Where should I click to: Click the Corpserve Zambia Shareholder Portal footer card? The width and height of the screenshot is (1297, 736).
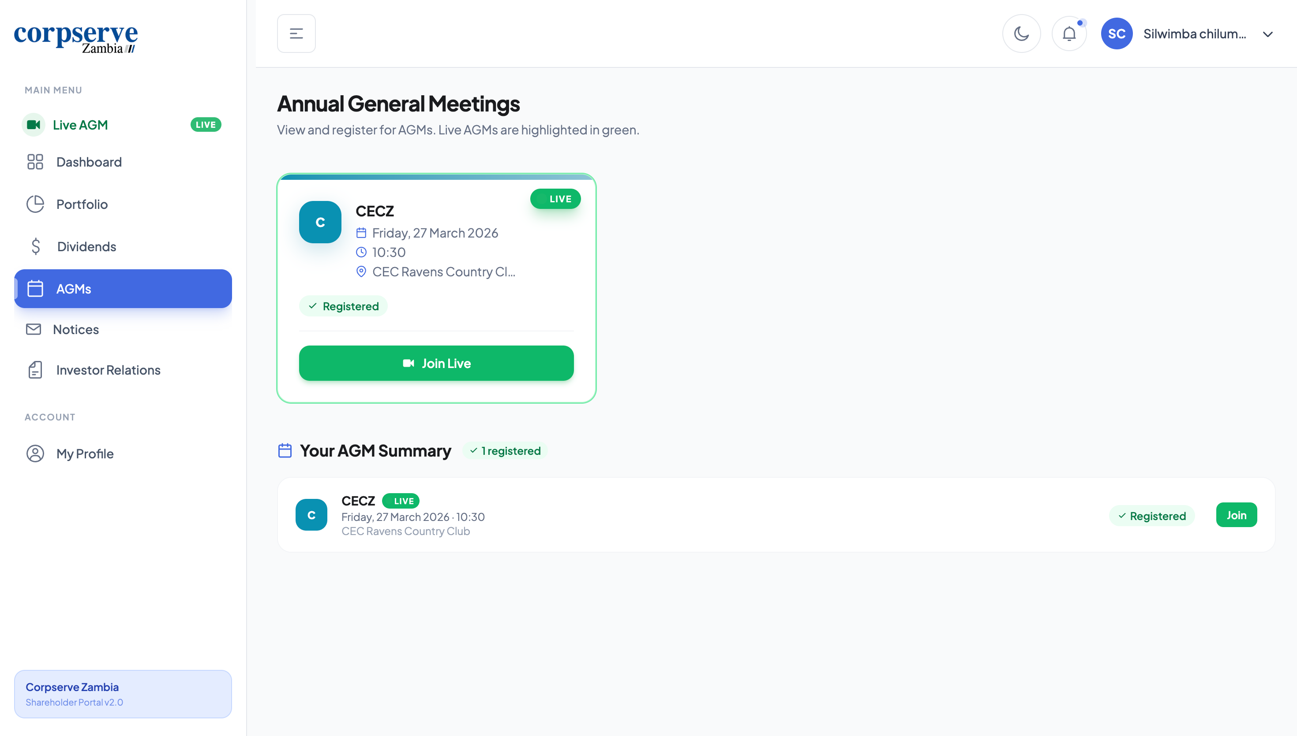(123, 694)
